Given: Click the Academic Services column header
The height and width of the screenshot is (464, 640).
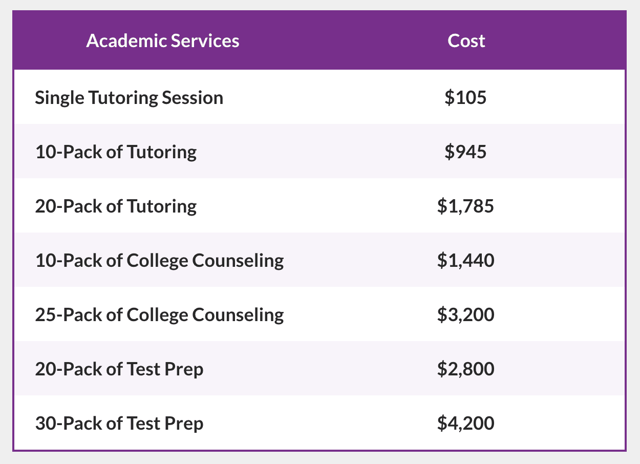Looking at the screenshot, I should pyautogui.click(x=163, y=41).
